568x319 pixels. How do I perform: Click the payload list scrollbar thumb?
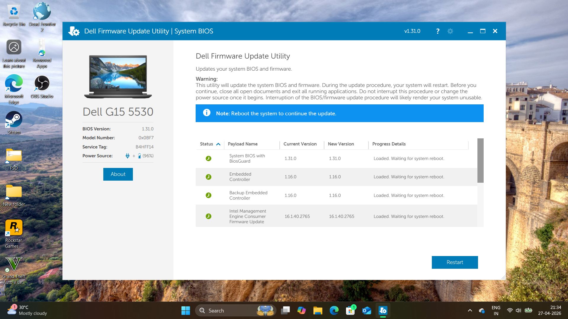(480, 161)
